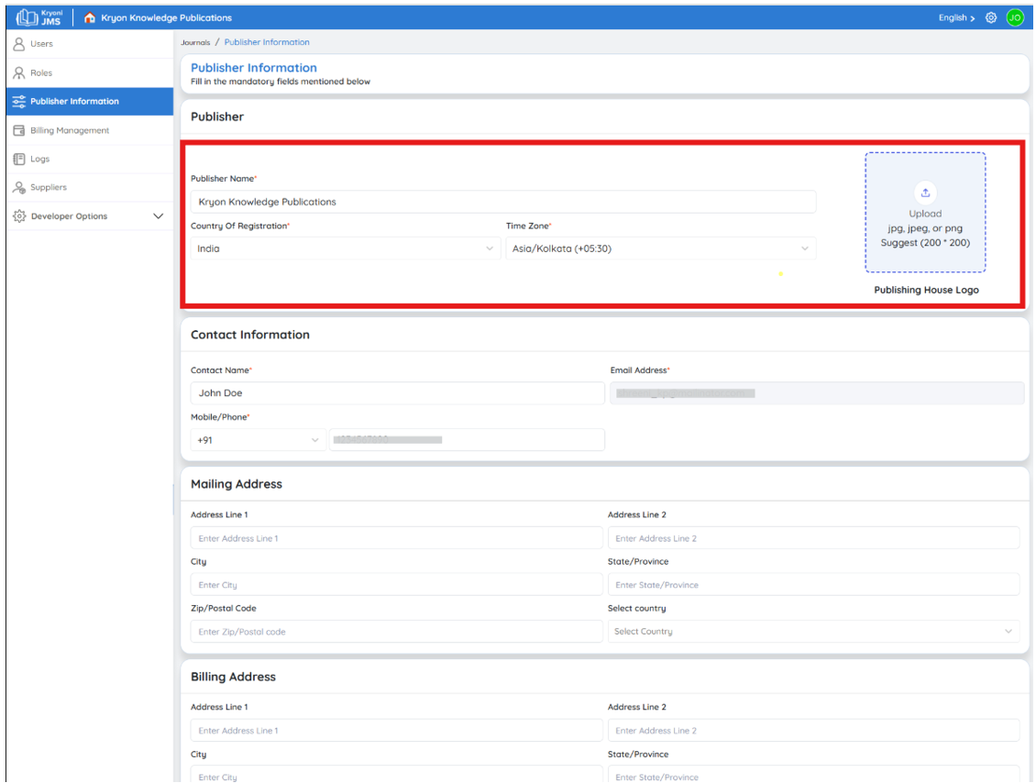Click the logo upload arrow icon
Screen dimensions: 1036x783
pos(925,193)
